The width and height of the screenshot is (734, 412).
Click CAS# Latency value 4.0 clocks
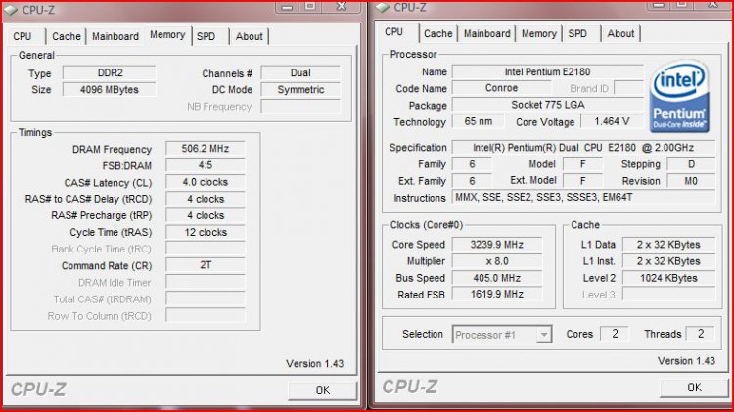pyautogui.click(x=206, y=182)
